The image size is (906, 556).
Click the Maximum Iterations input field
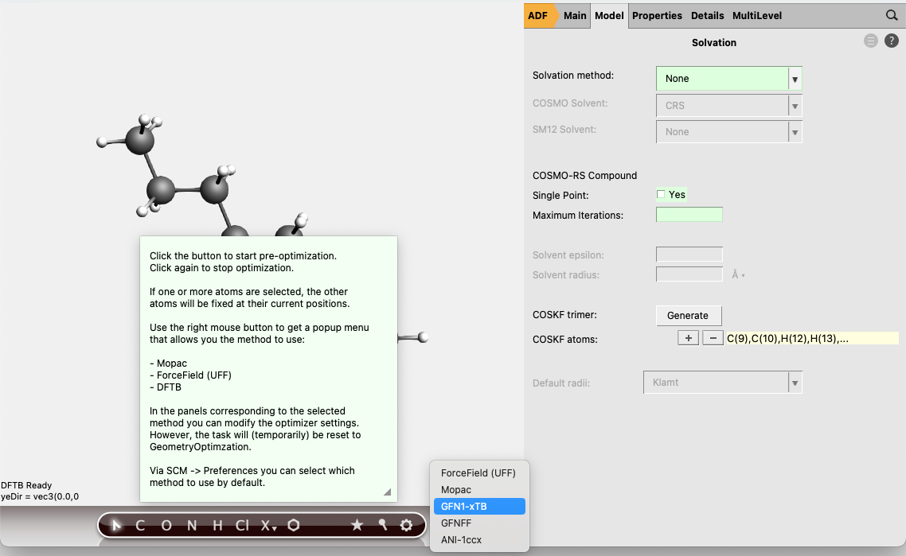[689, 215]
